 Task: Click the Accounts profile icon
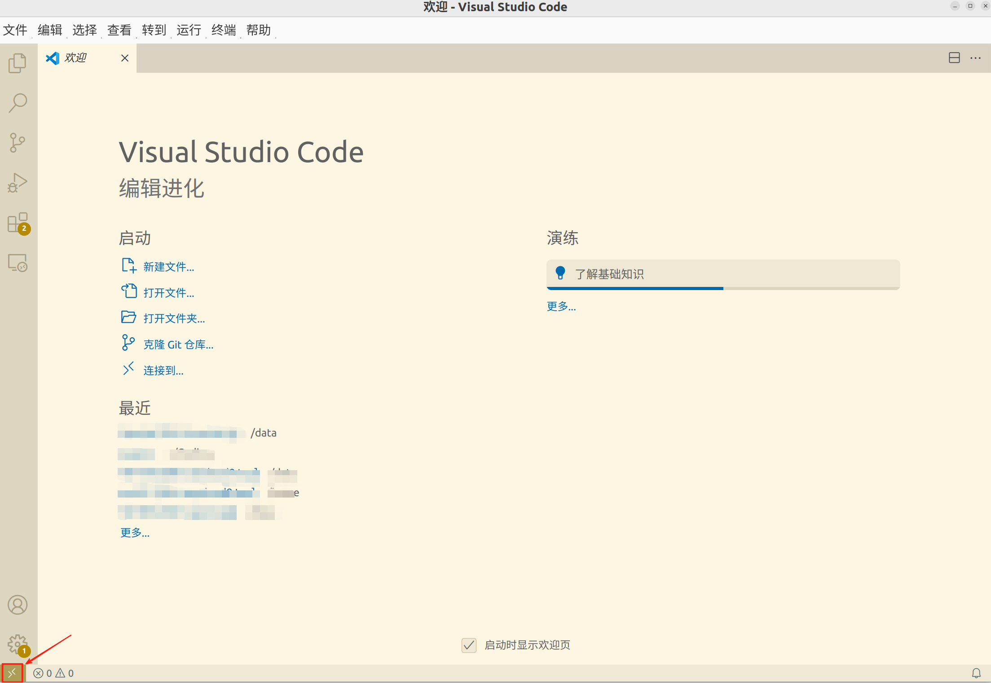(x=18, y=605)
